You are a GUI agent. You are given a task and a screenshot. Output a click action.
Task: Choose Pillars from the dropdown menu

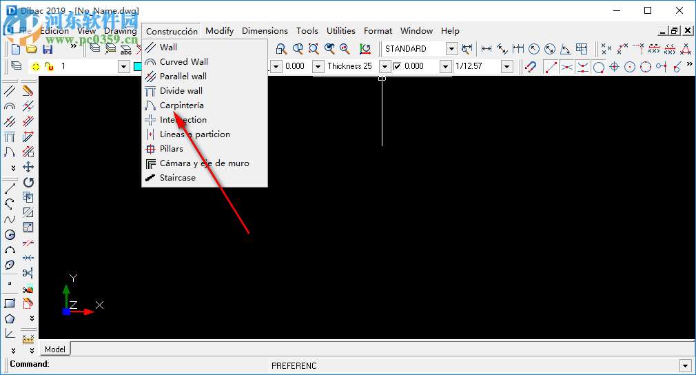[205, 149]
